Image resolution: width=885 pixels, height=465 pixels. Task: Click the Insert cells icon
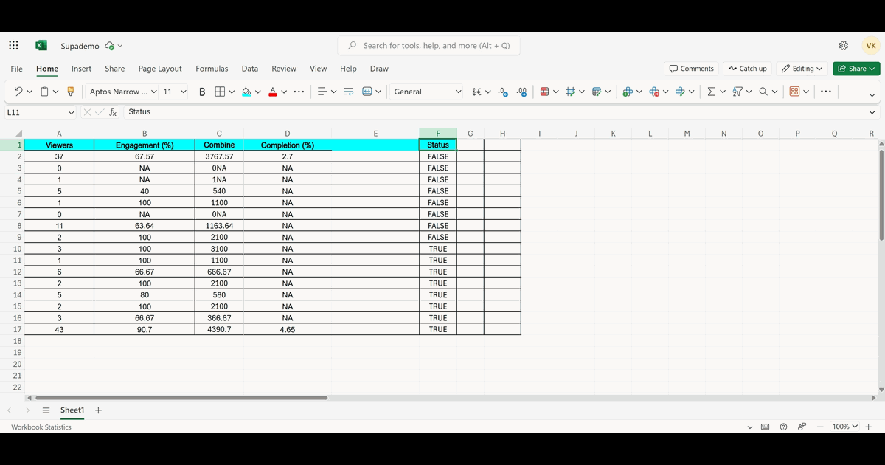pyautogui.click(x=627, y=92)
